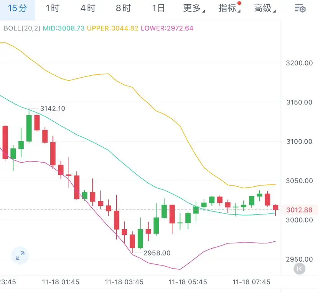Open chart settings list icon
Image resolution: width=318 pixels, height=293 pixels.
[x=300, y=8]
